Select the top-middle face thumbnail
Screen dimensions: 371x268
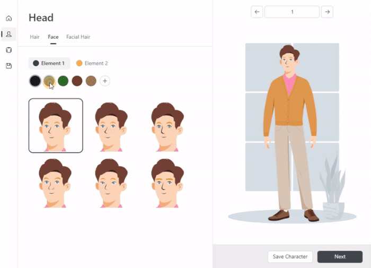[111, 126]
